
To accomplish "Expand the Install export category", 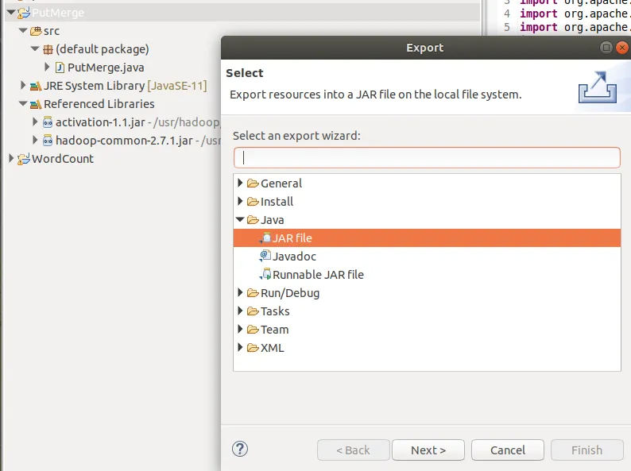I will coord(241,202).
